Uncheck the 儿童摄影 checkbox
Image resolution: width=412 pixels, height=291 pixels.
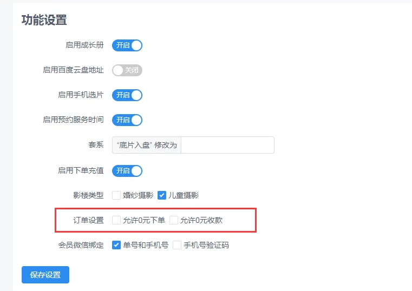pyautogui.click(x=162, y=195)
